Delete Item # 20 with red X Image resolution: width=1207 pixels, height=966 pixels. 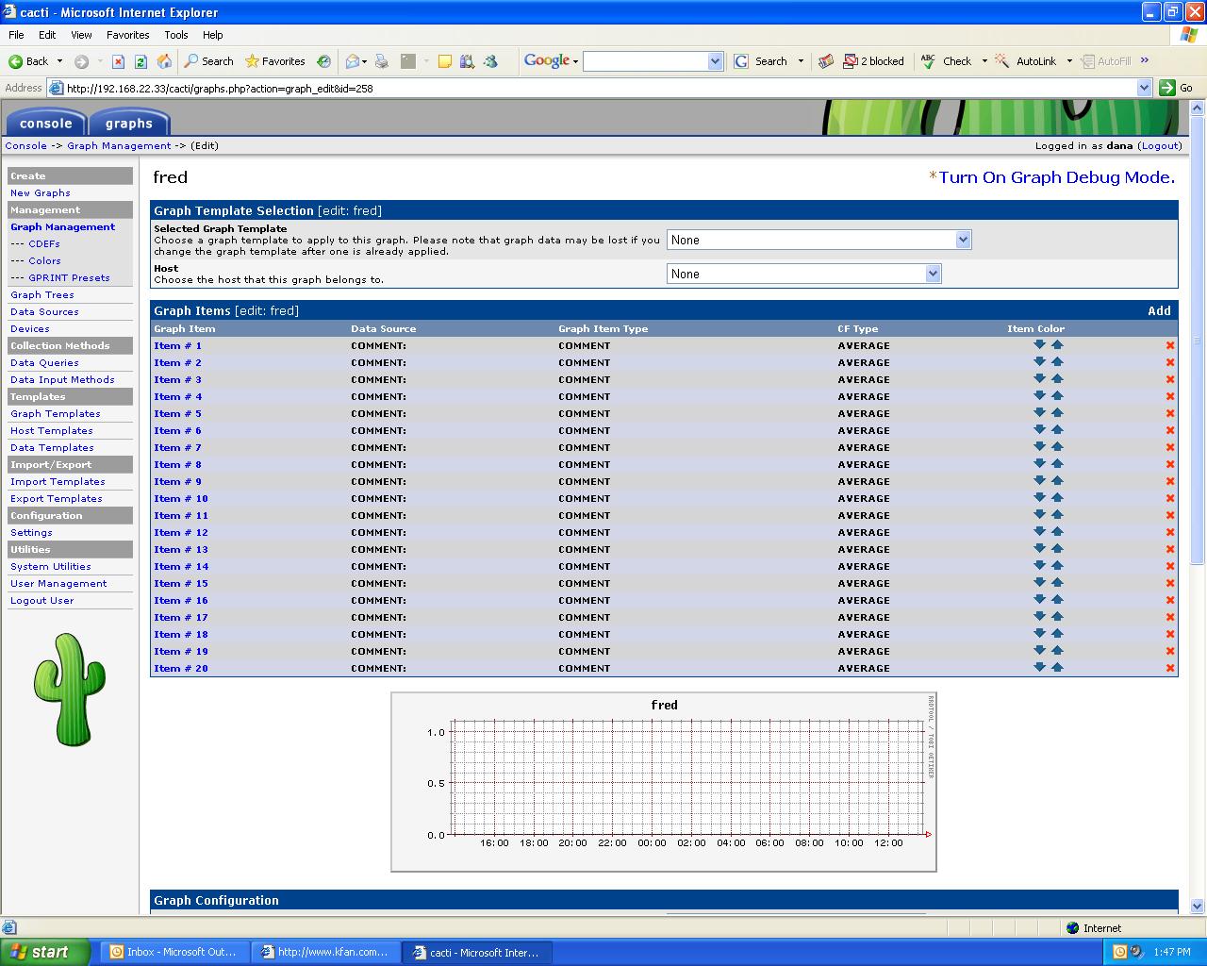pos(1170,668)
